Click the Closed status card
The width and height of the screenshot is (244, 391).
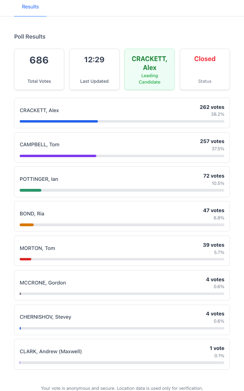pyautogui.click(x=205, y=69)
